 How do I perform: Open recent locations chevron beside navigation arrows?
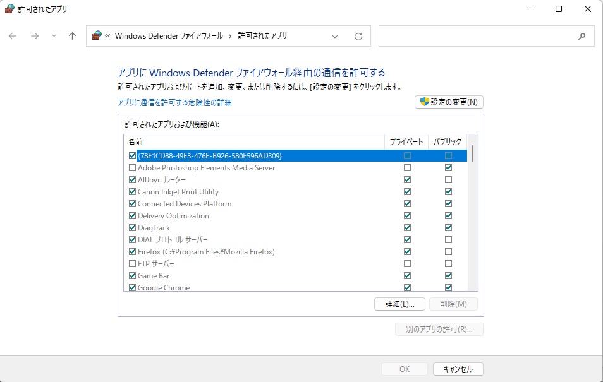tap(54, 36)
